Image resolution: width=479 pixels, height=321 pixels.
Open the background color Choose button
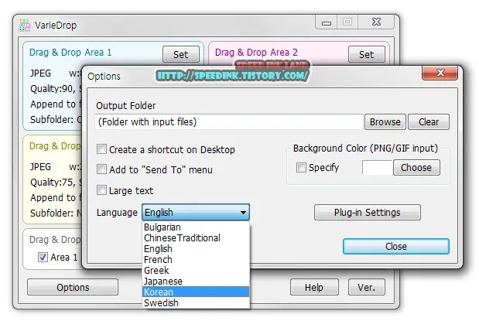pos(416,167)
